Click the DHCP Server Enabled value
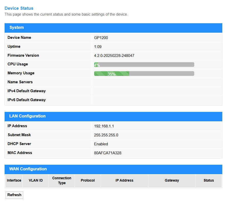Image resolution: width=231 pixels, height=201 pixels. coord(101,144)
